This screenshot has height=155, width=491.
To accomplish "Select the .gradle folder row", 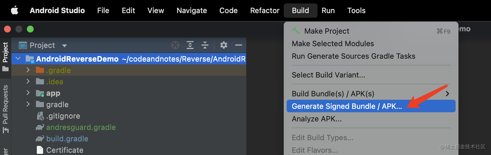I will [129, 70].
